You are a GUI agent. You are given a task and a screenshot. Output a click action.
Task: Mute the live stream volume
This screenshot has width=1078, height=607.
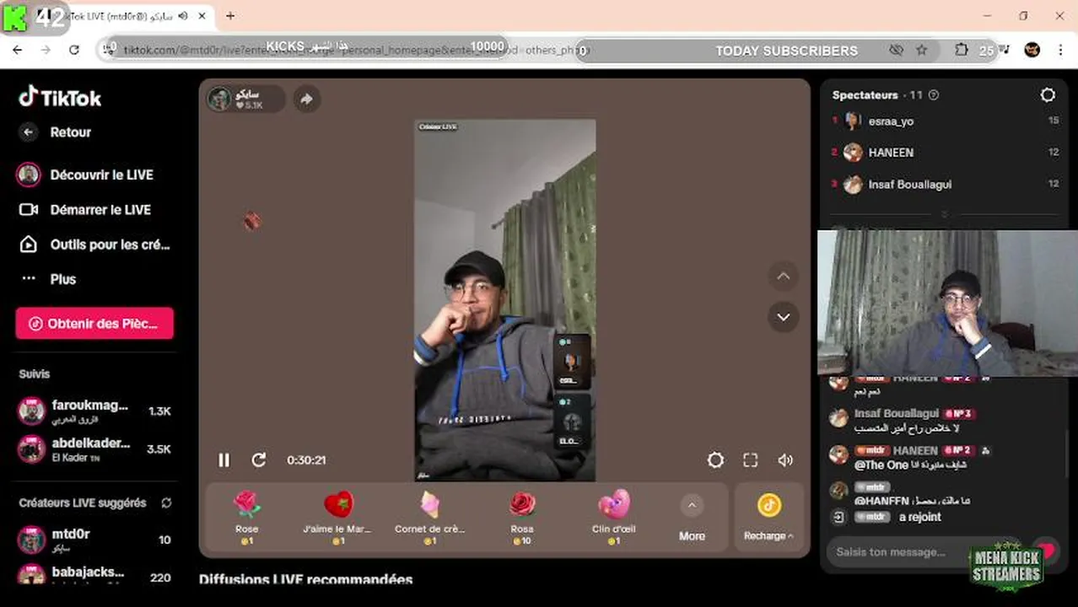pos(785,459)
